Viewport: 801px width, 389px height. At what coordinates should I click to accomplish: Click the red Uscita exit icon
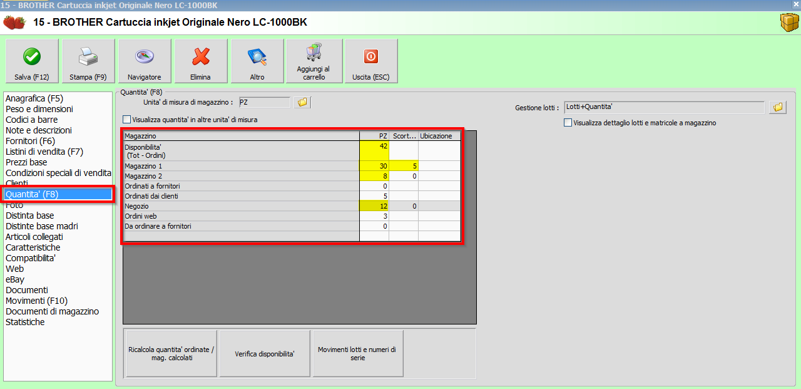(x=371, y=57)
